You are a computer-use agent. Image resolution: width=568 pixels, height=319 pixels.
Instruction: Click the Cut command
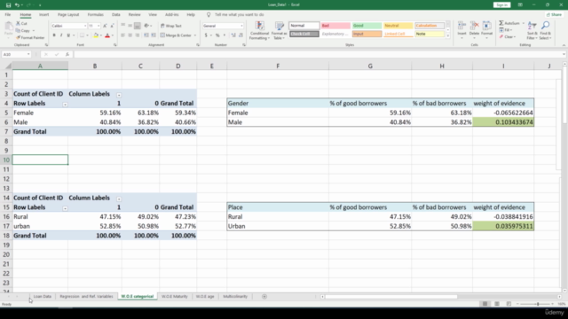click(x=21, y=23)
